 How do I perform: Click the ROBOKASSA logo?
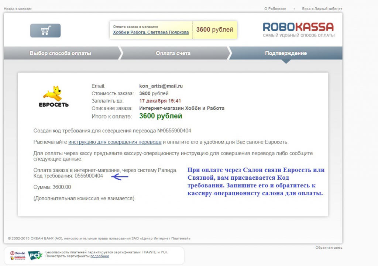click(x=298, y=27)
